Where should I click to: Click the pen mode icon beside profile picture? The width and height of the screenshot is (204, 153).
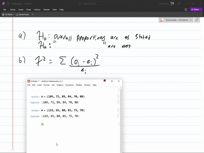pyautogui.click(x=179, y=4)
